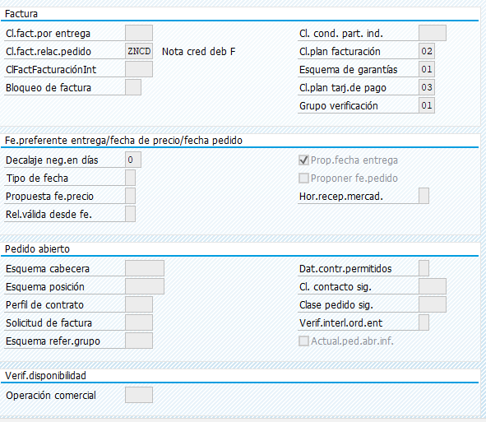The image size is (486, 422).
Task: Click the ClFactFacturaciónInt field
Action: [x=139, y=69]
